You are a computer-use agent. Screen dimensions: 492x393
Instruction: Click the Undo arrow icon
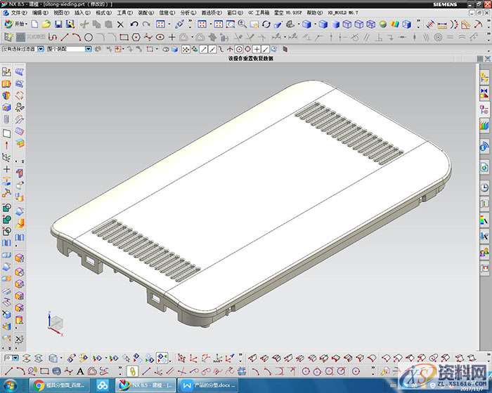(x=134, y=24)
